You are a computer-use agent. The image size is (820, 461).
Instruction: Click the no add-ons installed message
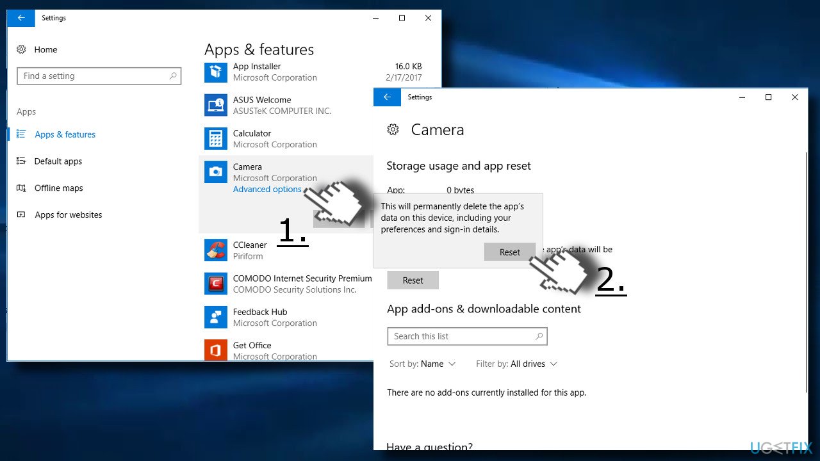[487, 392]
